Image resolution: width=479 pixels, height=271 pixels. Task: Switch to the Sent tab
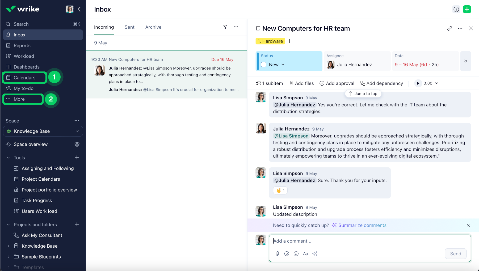pos(129,27)
